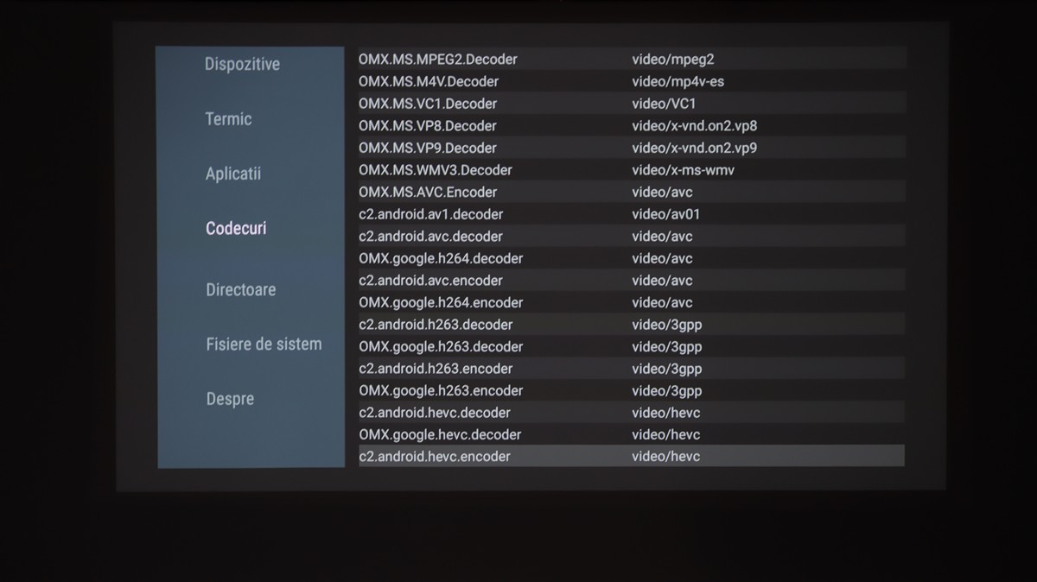This screenshot has width=1037, height=582.
Task: Select the Codecuri sidebar item
Action: tap(236, 229)
